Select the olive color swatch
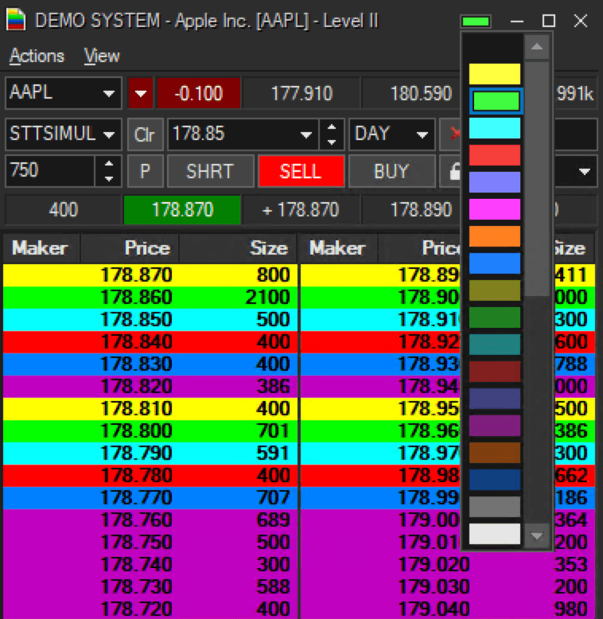The height and width of the screenshot is (619, 603). click(495, 290)
